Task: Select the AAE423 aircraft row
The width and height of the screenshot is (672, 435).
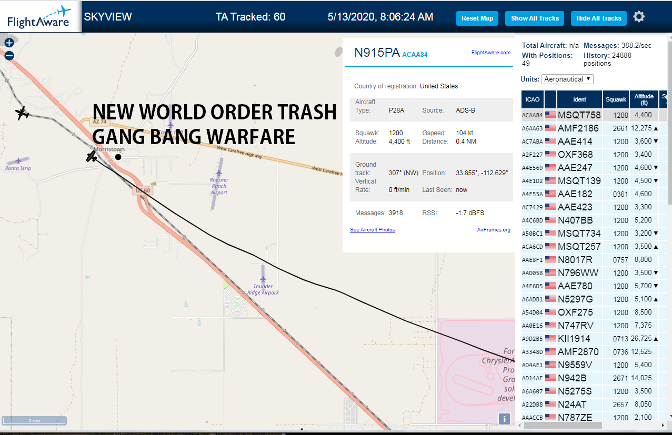Action: [594, 207]
